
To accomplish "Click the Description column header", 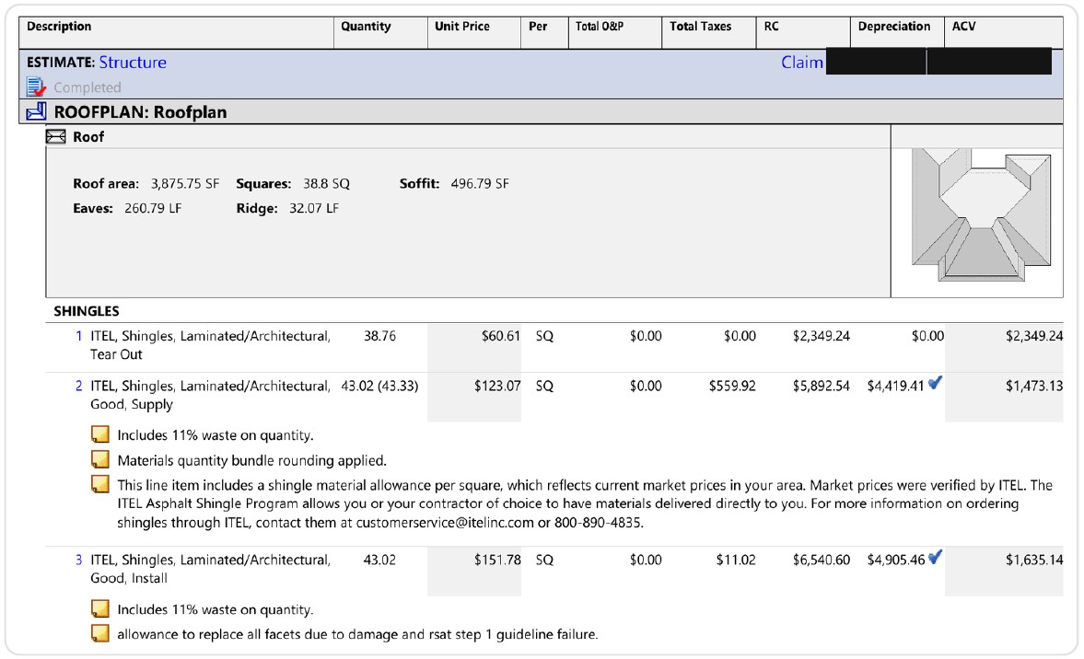I will click(59, 27).
